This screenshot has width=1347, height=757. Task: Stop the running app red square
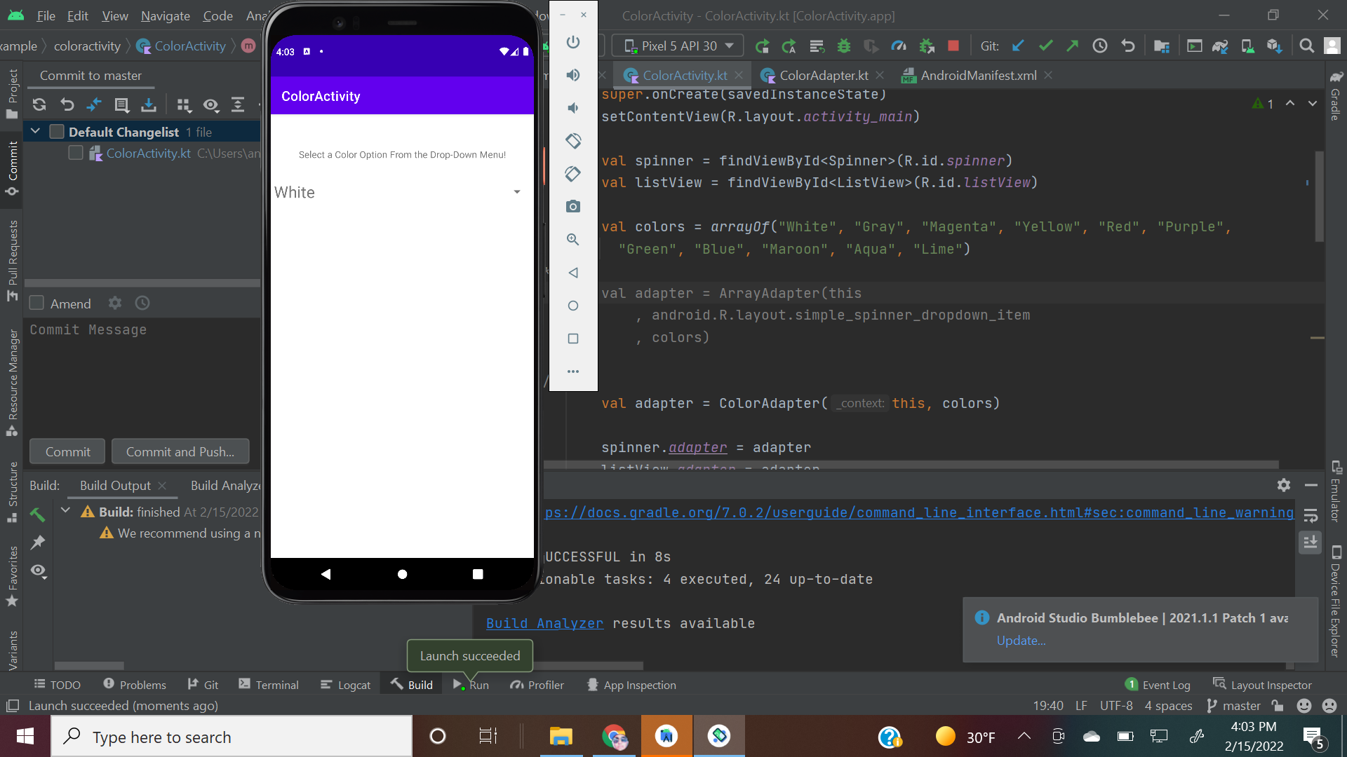(x=953, y=46)
